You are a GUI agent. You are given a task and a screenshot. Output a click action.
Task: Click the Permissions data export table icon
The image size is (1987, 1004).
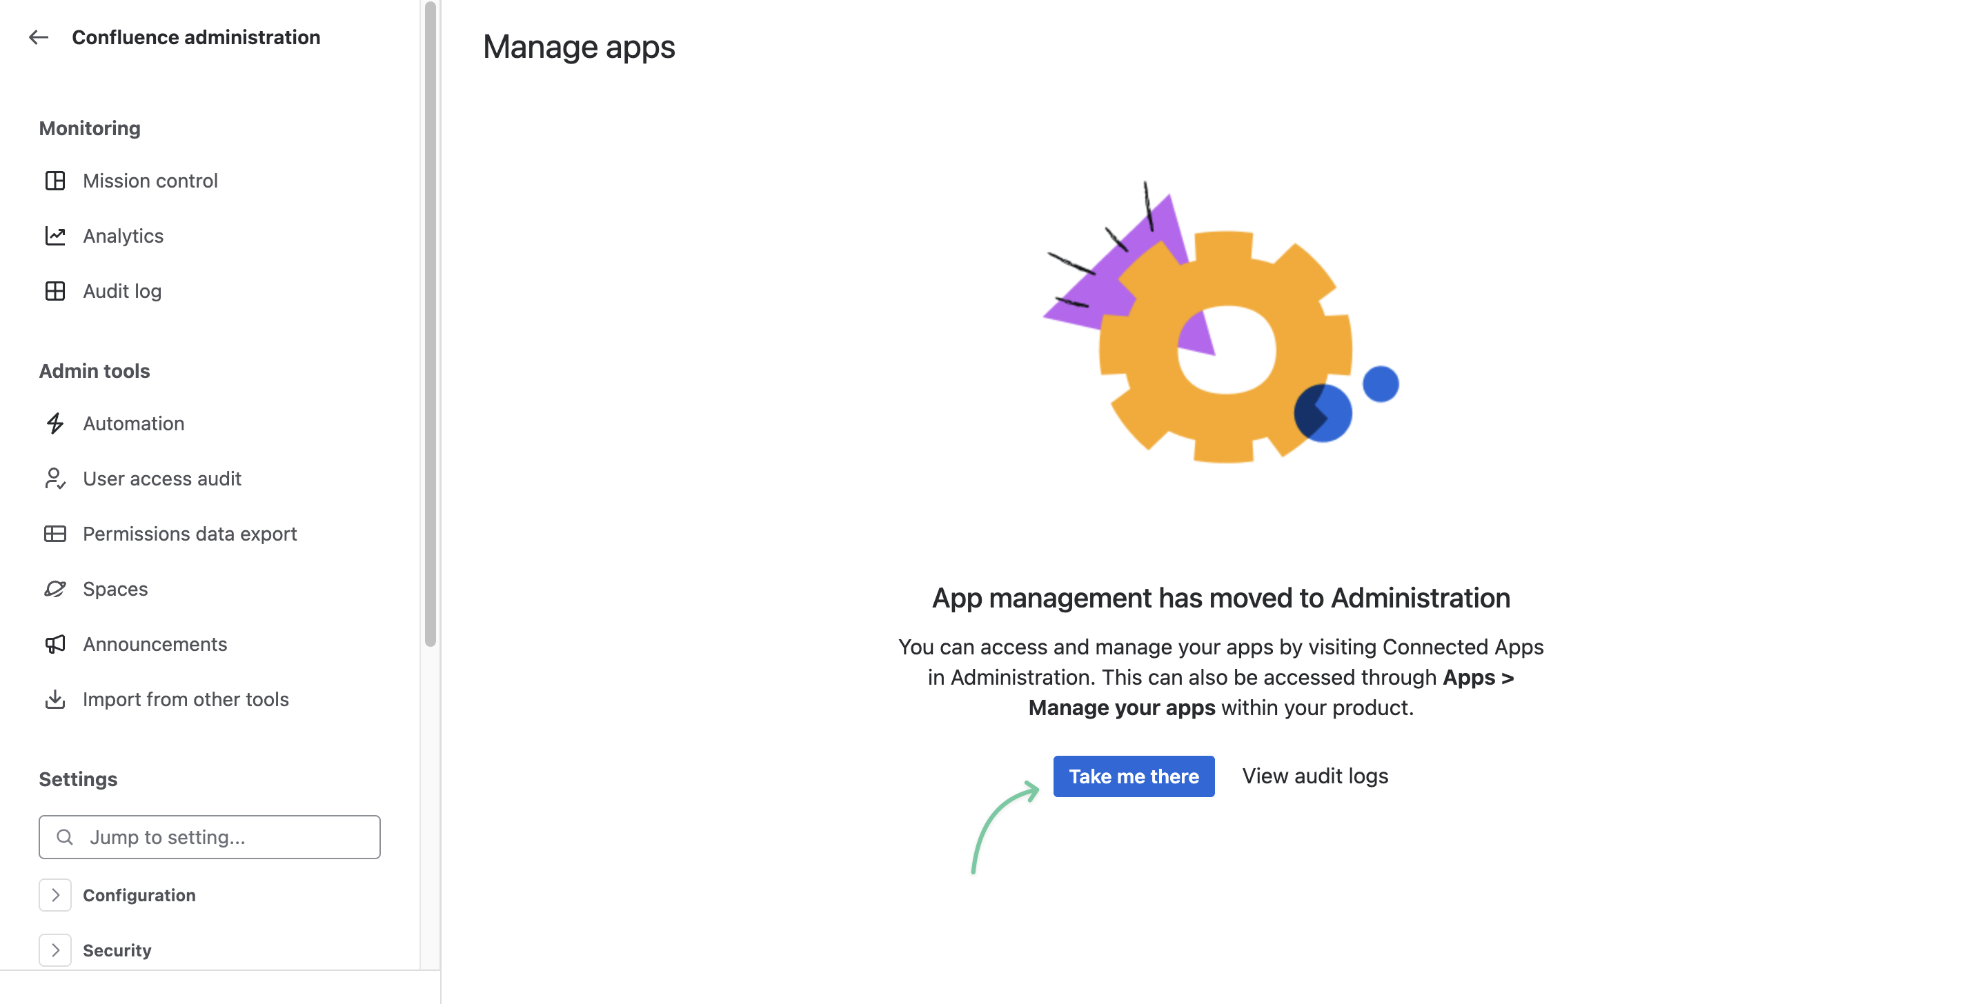click(x=55, y=534)
